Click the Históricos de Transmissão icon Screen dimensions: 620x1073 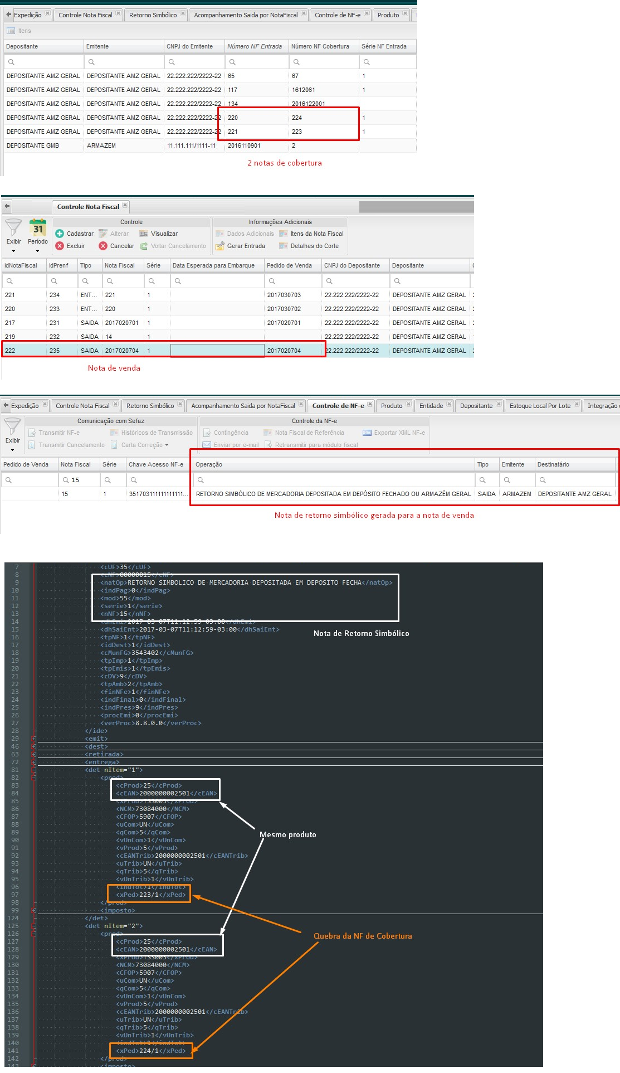(114, 433)
